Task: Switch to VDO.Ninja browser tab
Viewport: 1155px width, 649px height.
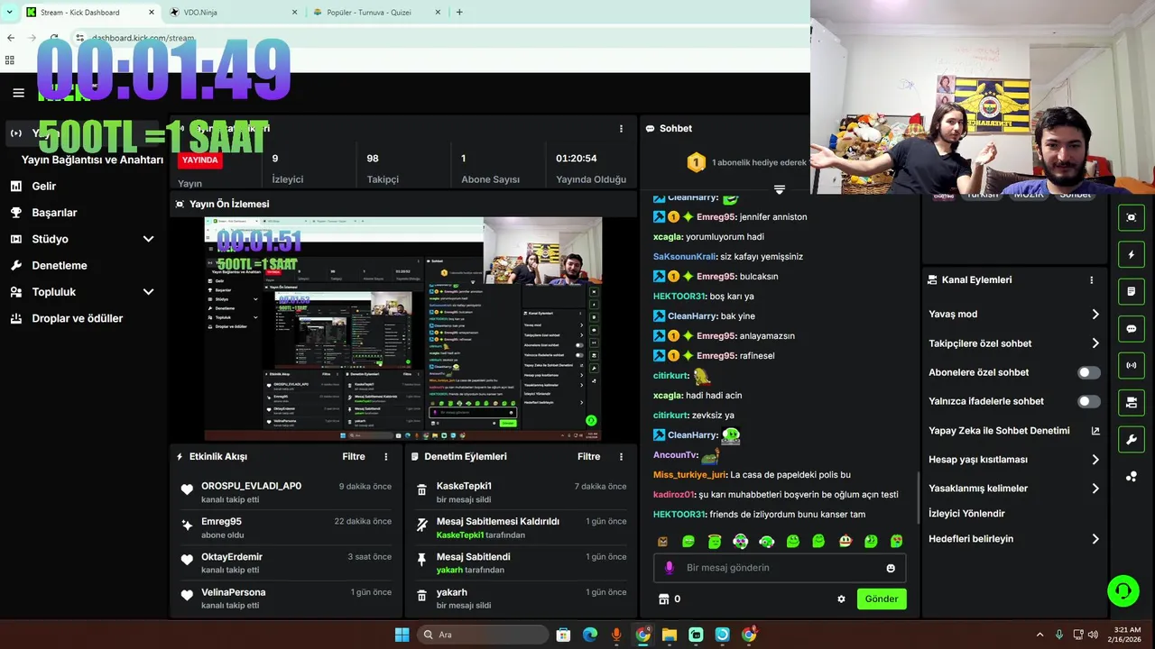Action: click(233, 13)
